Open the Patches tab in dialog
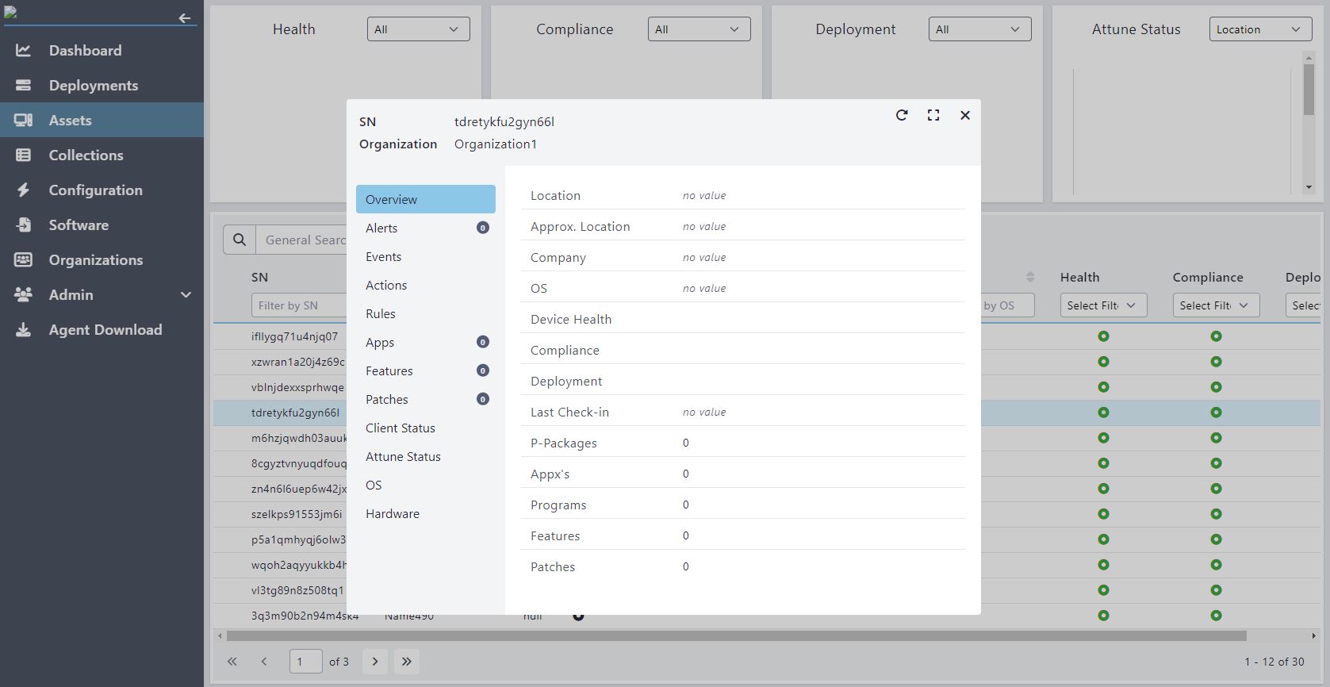The height and width of the screenshot is (687, 1330). 426,399
